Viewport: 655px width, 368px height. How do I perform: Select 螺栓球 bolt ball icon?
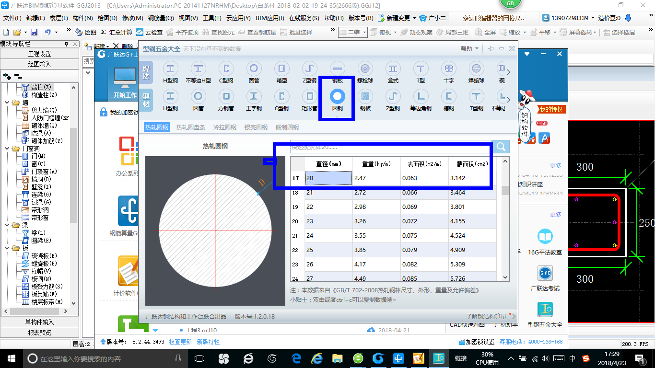tap(365, 72)
